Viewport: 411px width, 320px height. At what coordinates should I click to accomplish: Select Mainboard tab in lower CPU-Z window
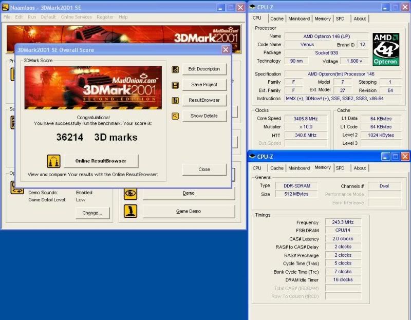click(299, 168)
